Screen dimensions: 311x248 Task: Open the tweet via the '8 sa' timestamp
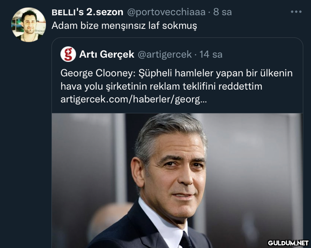223,12
